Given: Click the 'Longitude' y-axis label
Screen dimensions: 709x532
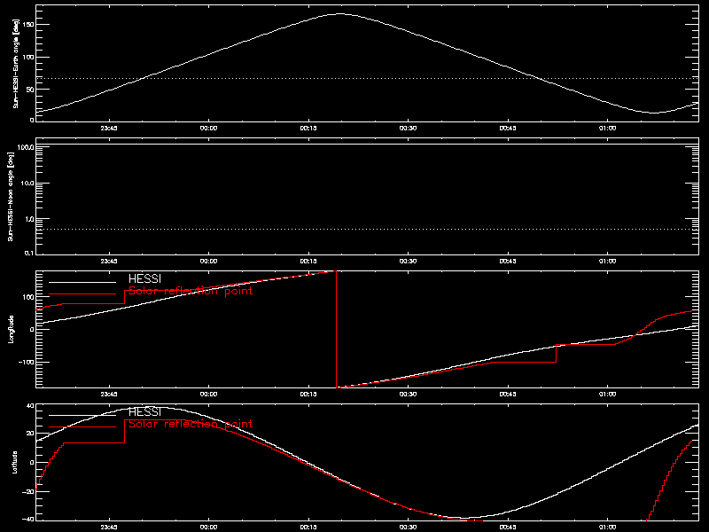Looking at the screenshot, I should pos(11,329).
